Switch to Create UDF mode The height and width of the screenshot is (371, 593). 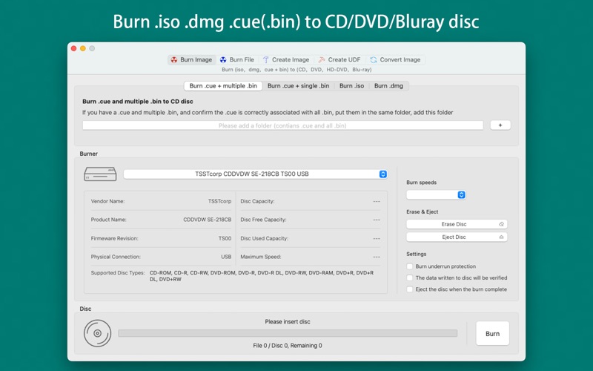(x=339, y=60)
